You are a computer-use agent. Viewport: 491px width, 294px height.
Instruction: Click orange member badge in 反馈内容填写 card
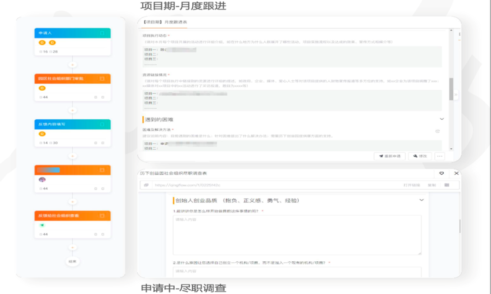point(42,134)
